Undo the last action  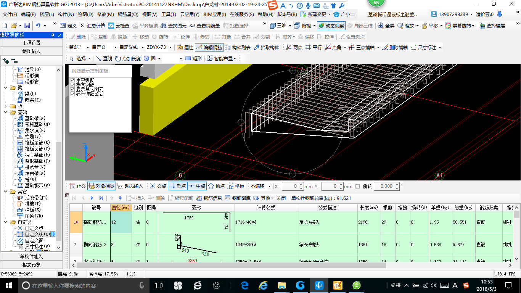(x=38, y=26)
